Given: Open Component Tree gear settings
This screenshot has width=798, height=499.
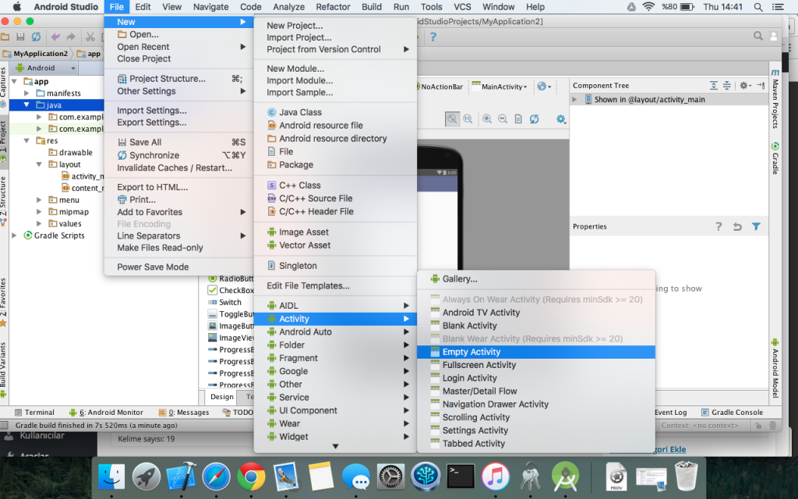Looking at the screenshot, I should pos(745,86).
